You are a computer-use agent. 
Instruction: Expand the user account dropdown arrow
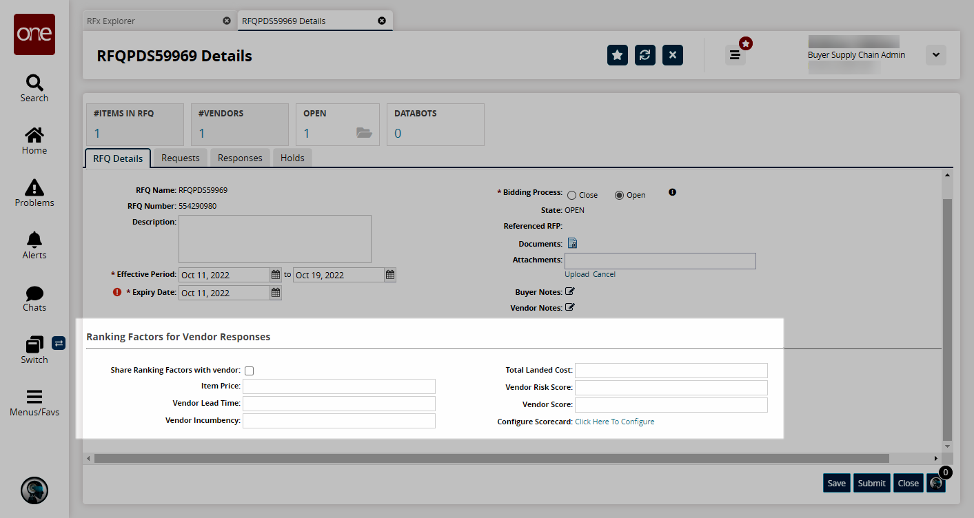click(x=935, y=55)
